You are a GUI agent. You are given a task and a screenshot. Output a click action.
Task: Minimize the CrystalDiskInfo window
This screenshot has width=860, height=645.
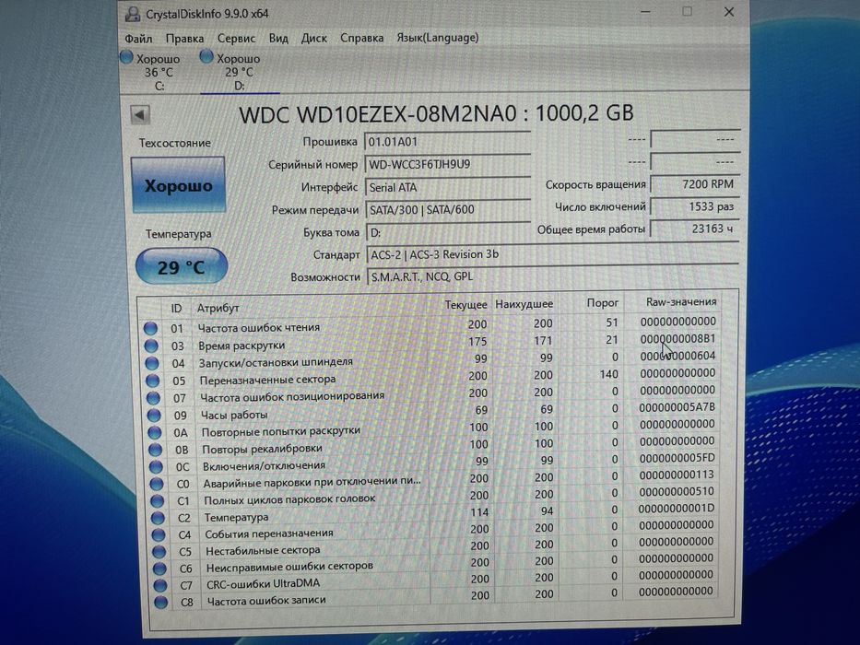(645, 11)
